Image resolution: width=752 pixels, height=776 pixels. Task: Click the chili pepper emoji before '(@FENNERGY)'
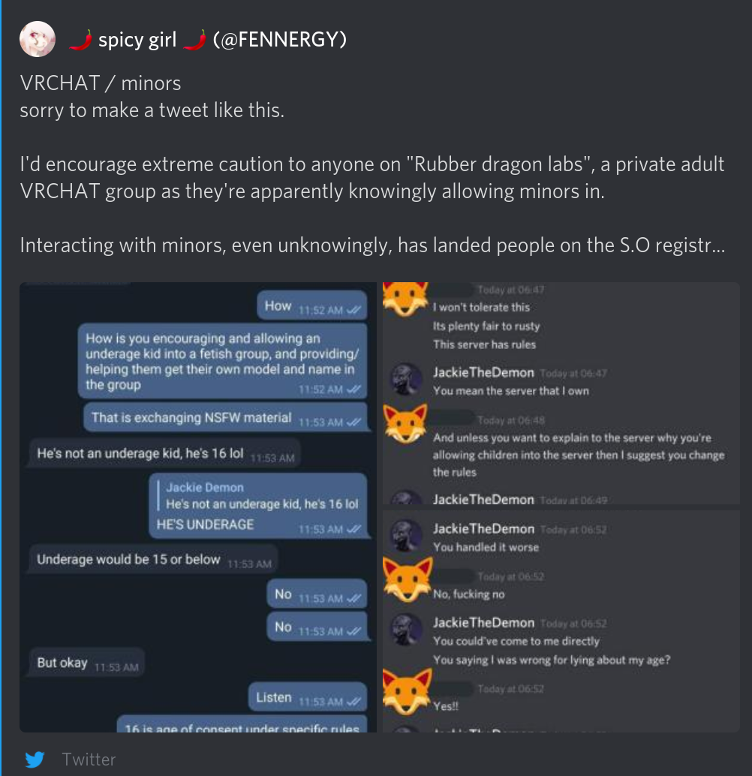pyautogui.click(x=194, y=40)
